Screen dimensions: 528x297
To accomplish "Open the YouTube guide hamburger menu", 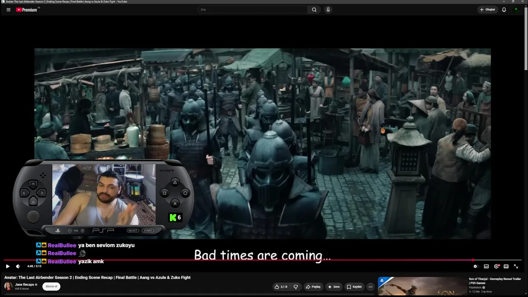I will click(x=8, y=9).
